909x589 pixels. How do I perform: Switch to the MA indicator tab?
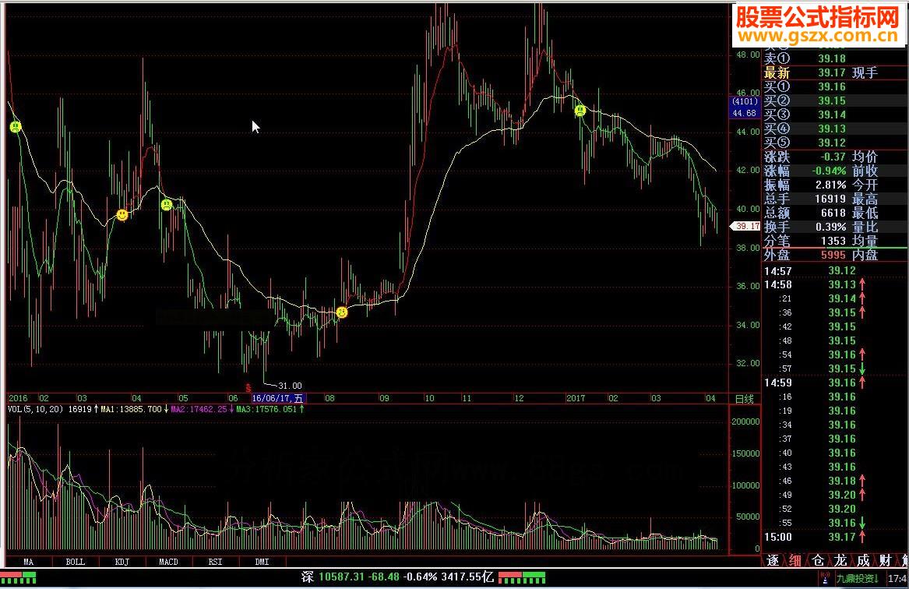(28, 562)
